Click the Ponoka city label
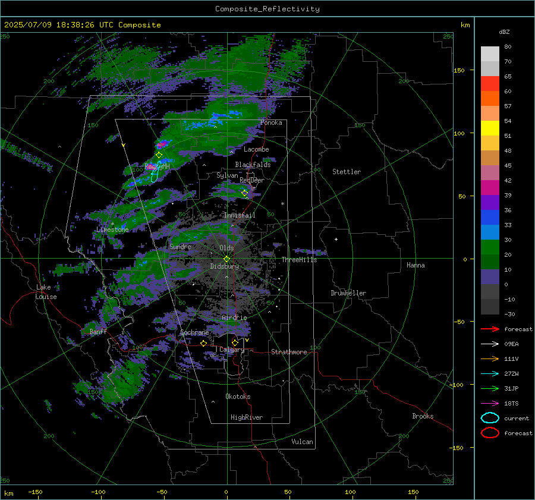This screenshot has width=535, height=500. 271,122
